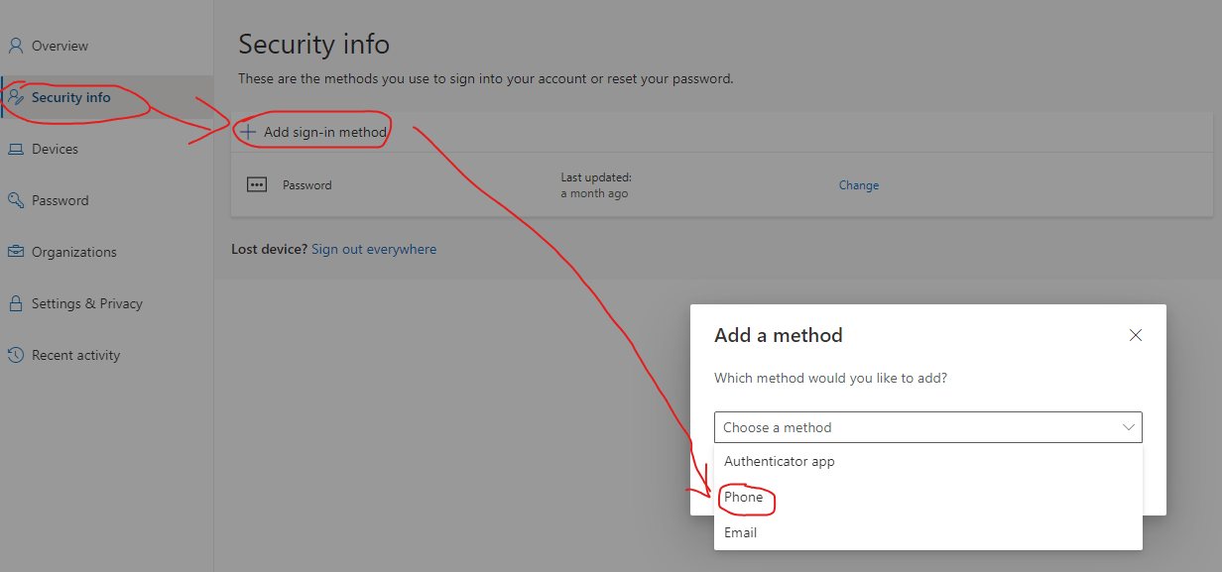The width and height of the screenshot is (1222, 572).
Task: Pick Email from the method options
Action: pos(741,532)
